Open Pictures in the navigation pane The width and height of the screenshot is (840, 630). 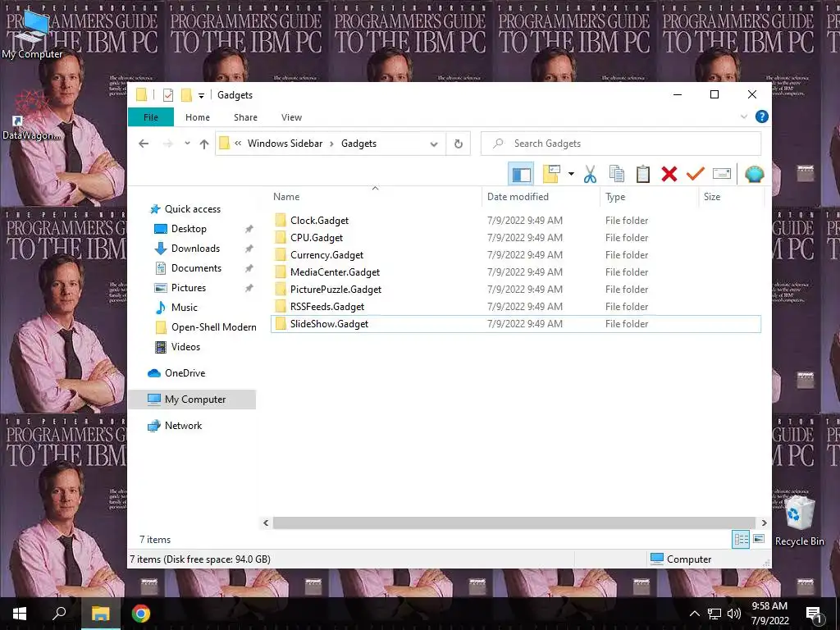tap(188, 288)
